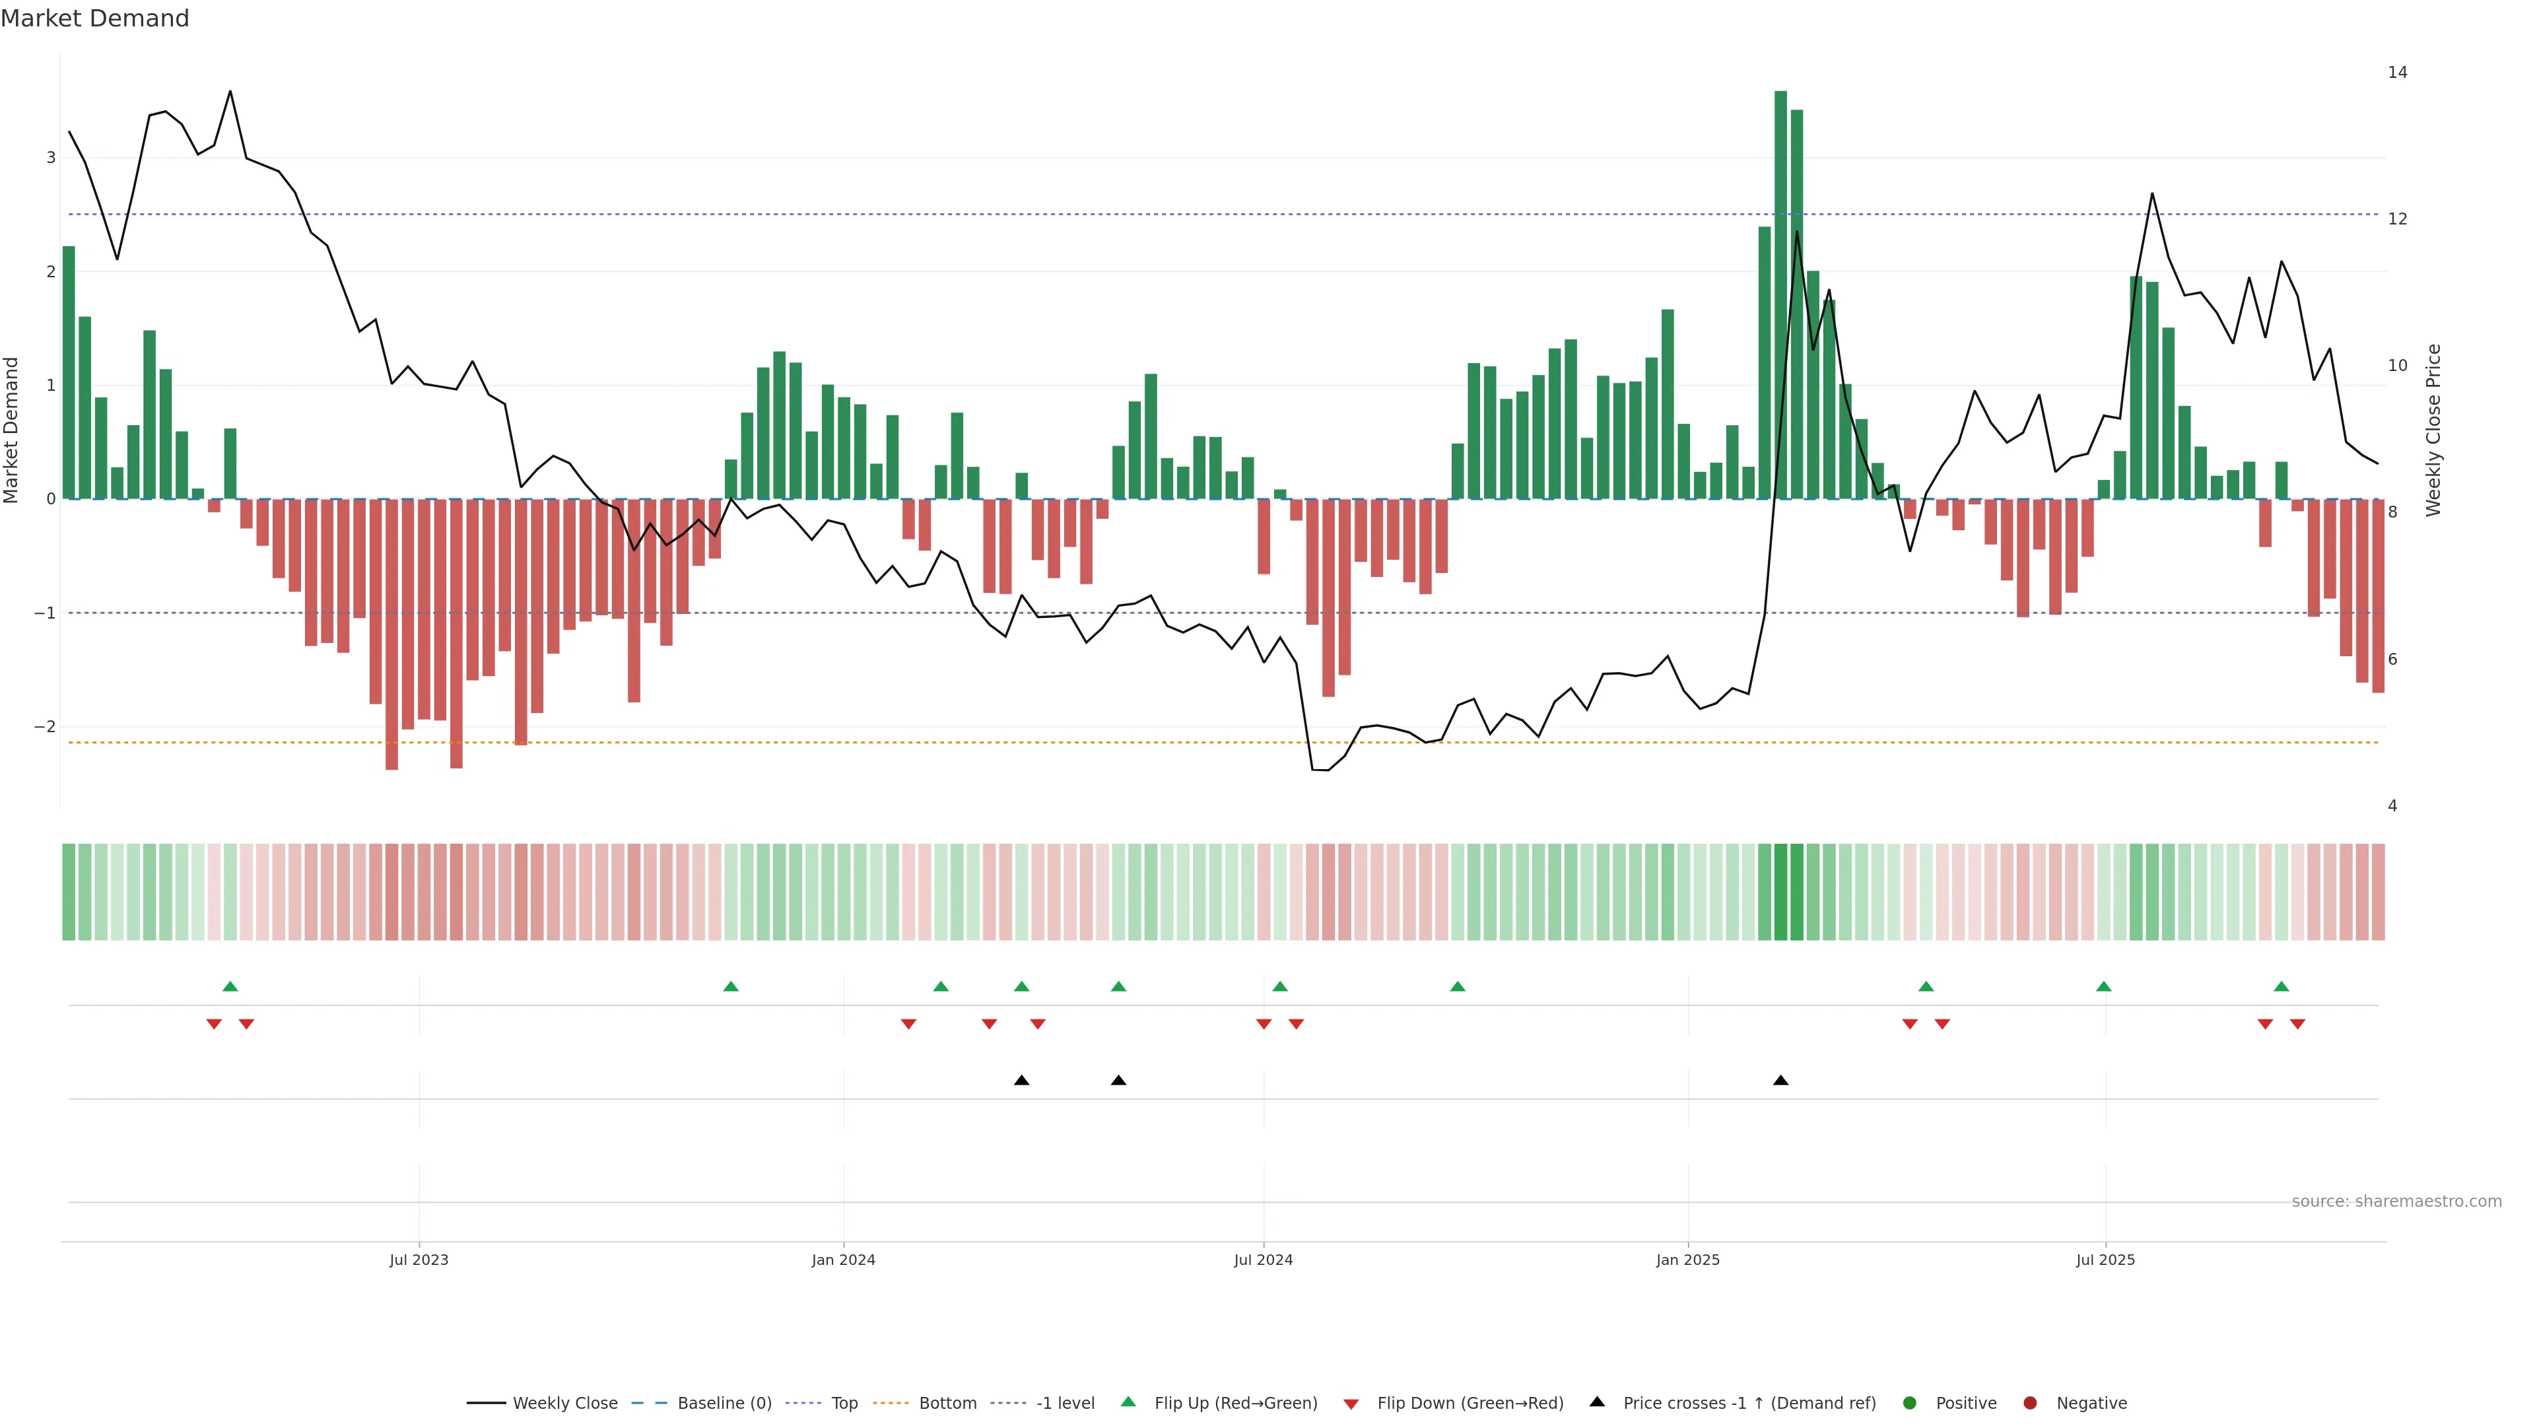Toggle the -1 level legend entry
Viewport: 2535px width, 1426px height.
tap(1065, 1402)
